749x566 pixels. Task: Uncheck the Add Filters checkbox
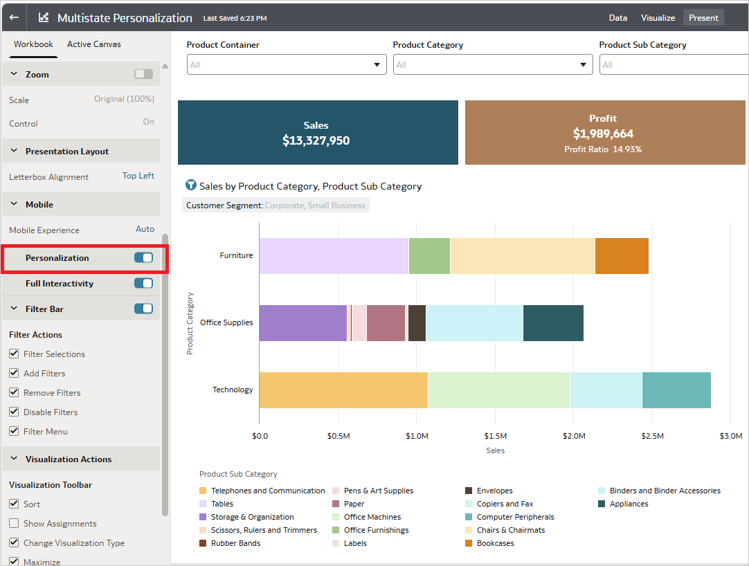coord(13,373)
